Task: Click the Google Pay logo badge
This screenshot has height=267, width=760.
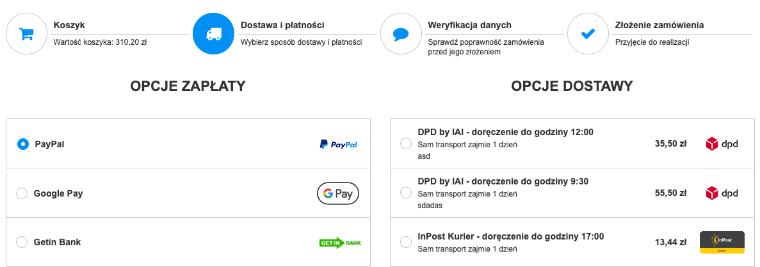Action: [338, 194]
